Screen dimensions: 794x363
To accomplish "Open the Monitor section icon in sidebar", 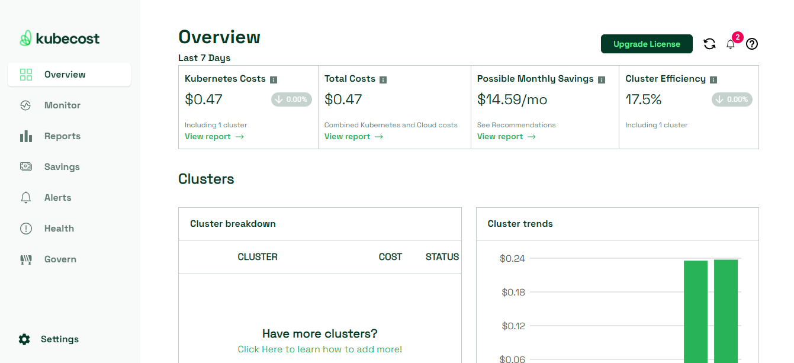I will click(26, 105).
